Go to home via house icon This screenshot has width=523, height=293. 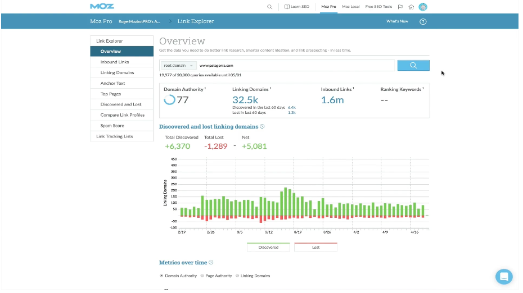(411, 7)
